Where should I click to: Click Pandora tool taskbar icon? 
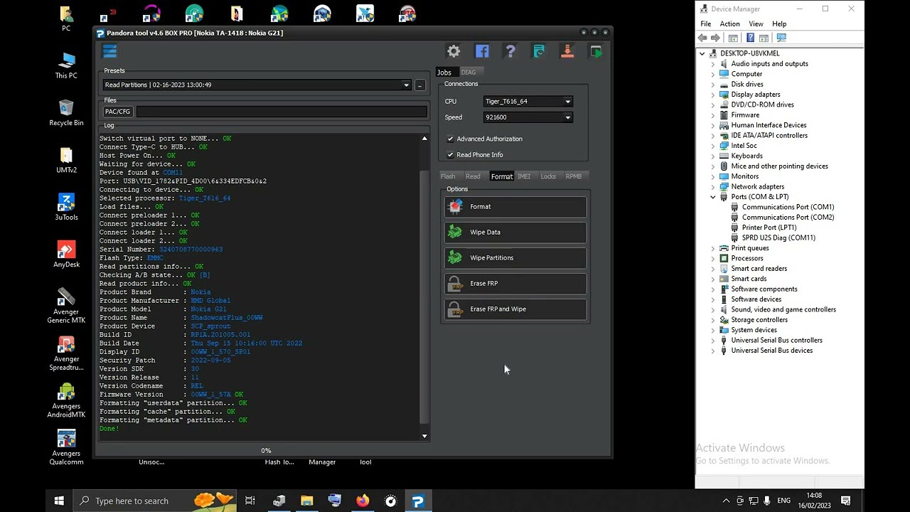coord(418,501)
